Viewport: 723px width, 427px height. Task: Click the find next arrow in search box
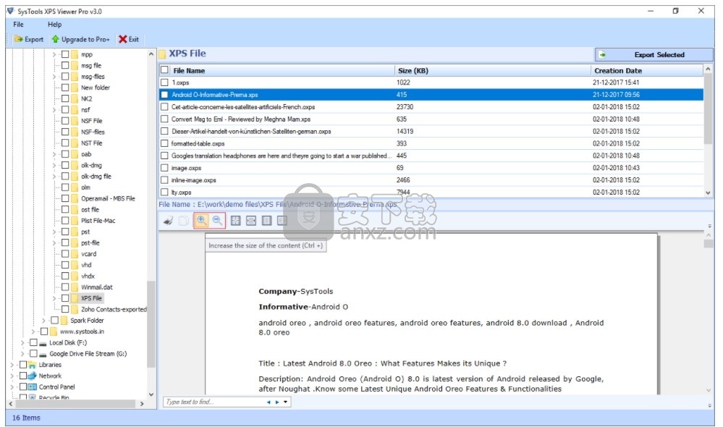[x=277, y=402]
